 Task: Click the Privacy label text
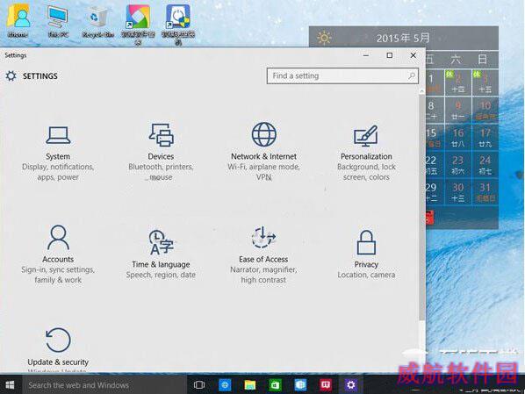pos(366,264)
